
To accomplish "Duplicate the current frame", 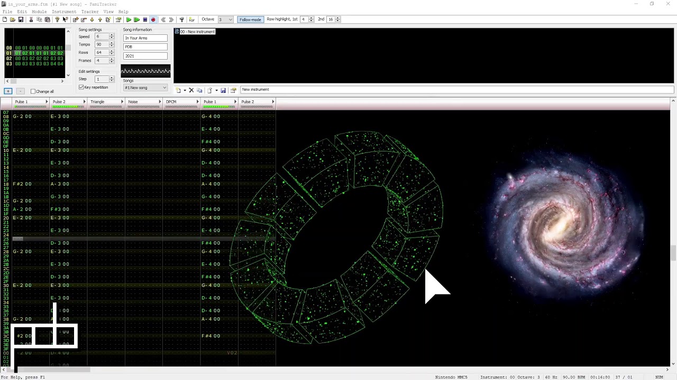I will click(108, 20).
